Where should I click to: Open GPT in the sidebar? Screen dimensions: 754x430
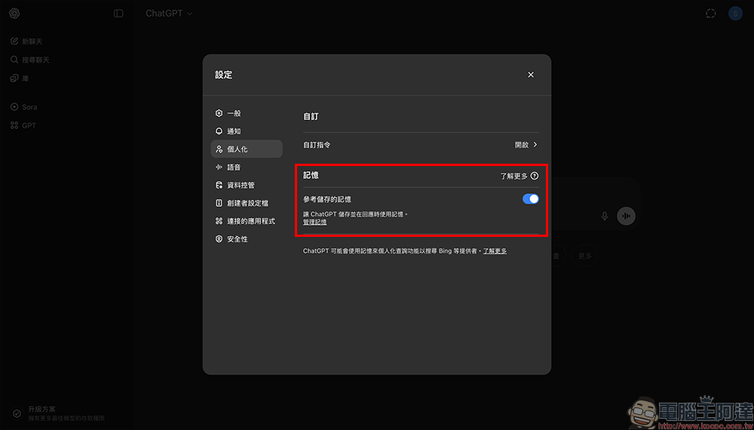tap(23, 125)
